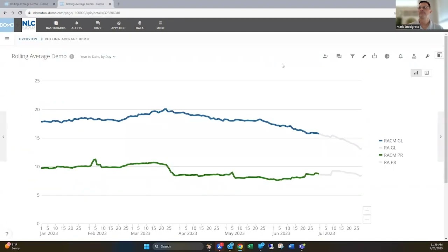
Task: Click the browser address bar
Action: point(210,13)
